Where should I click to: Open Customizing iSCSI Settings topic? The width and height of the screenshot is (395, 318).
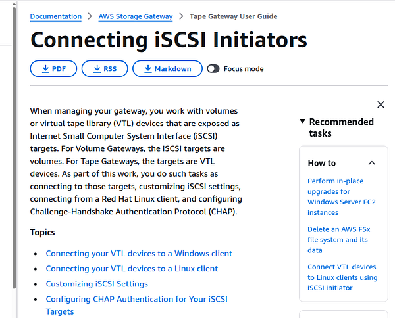click(97, 284)
